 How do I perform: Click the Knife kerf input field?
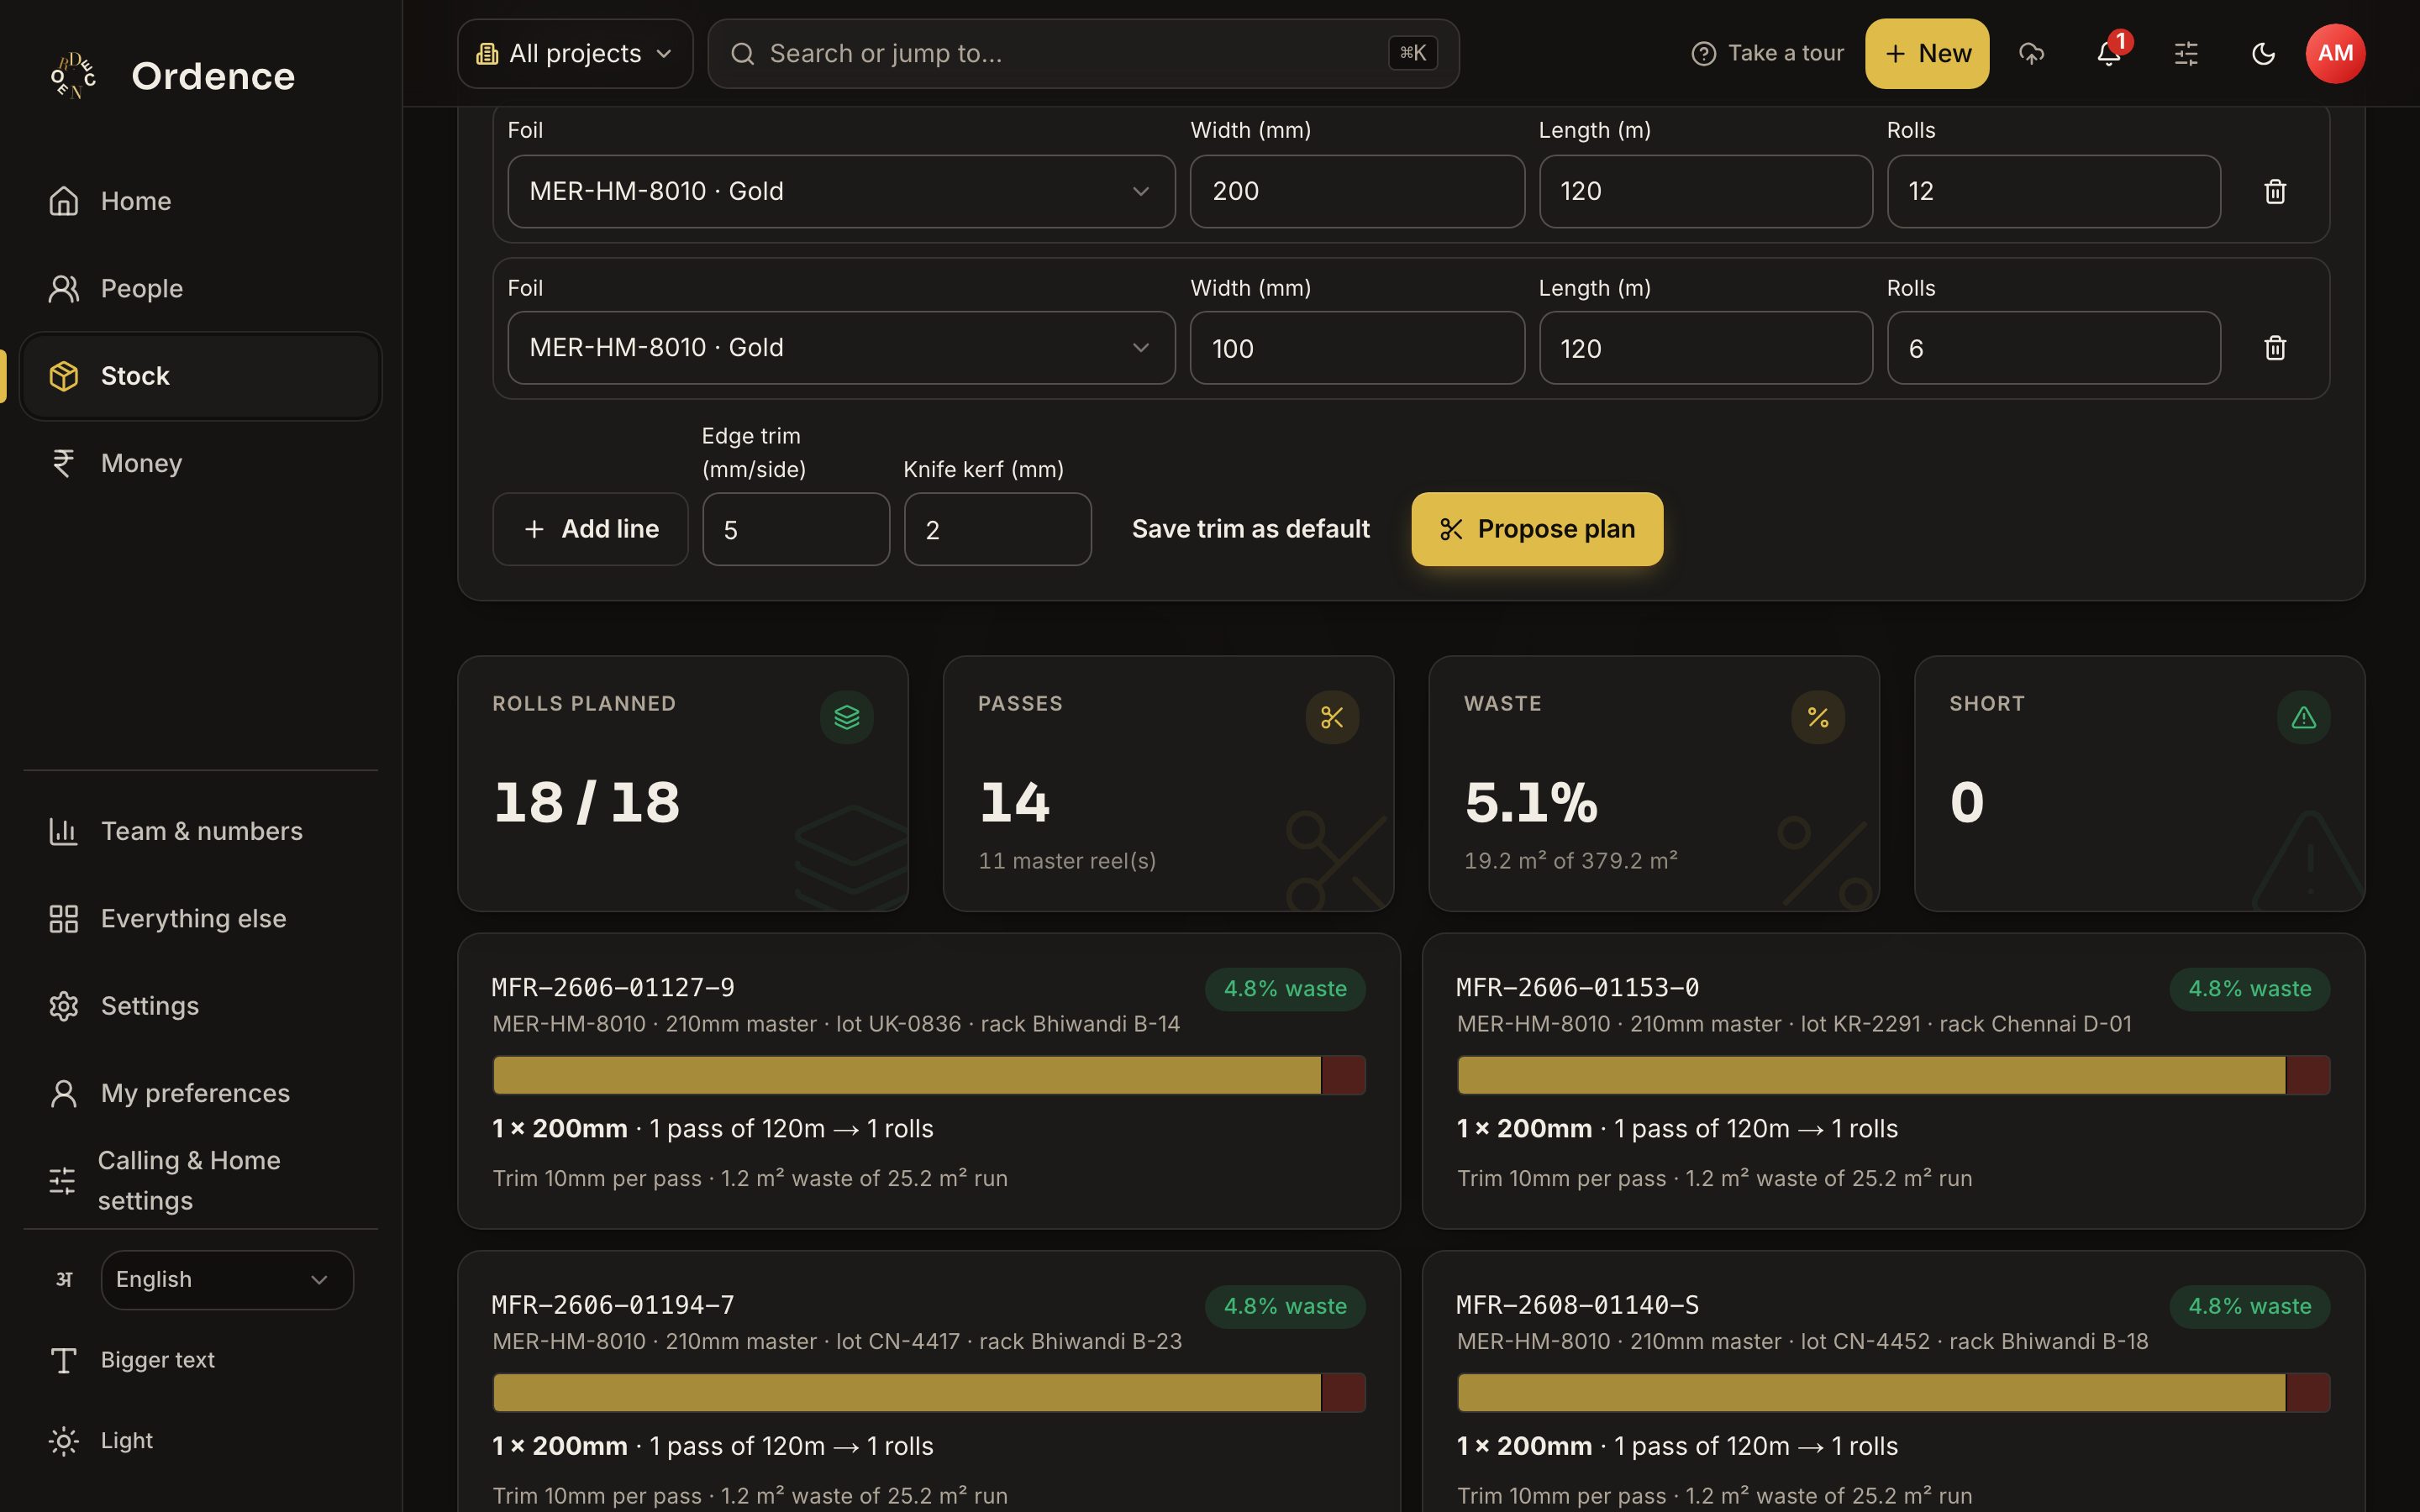998,529
